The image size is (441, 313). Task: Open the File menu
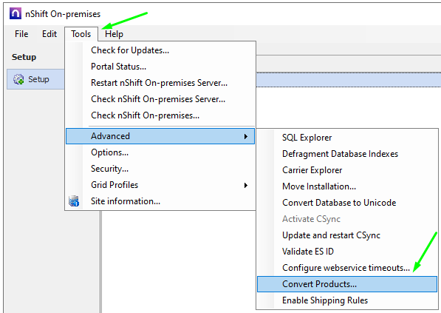[21, 34]
